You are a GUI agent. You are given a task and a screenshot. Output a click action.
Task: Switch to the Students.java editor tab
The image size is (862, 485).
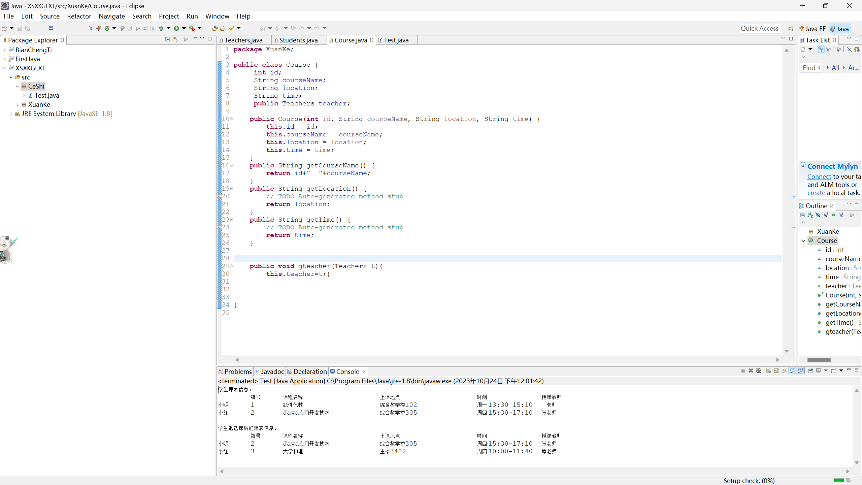click(298, 40)
